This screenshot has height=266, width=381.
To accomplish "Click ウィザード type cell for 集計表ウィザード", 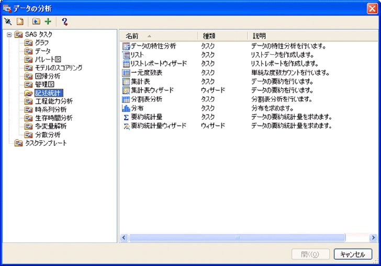I will tap(213, 90).
